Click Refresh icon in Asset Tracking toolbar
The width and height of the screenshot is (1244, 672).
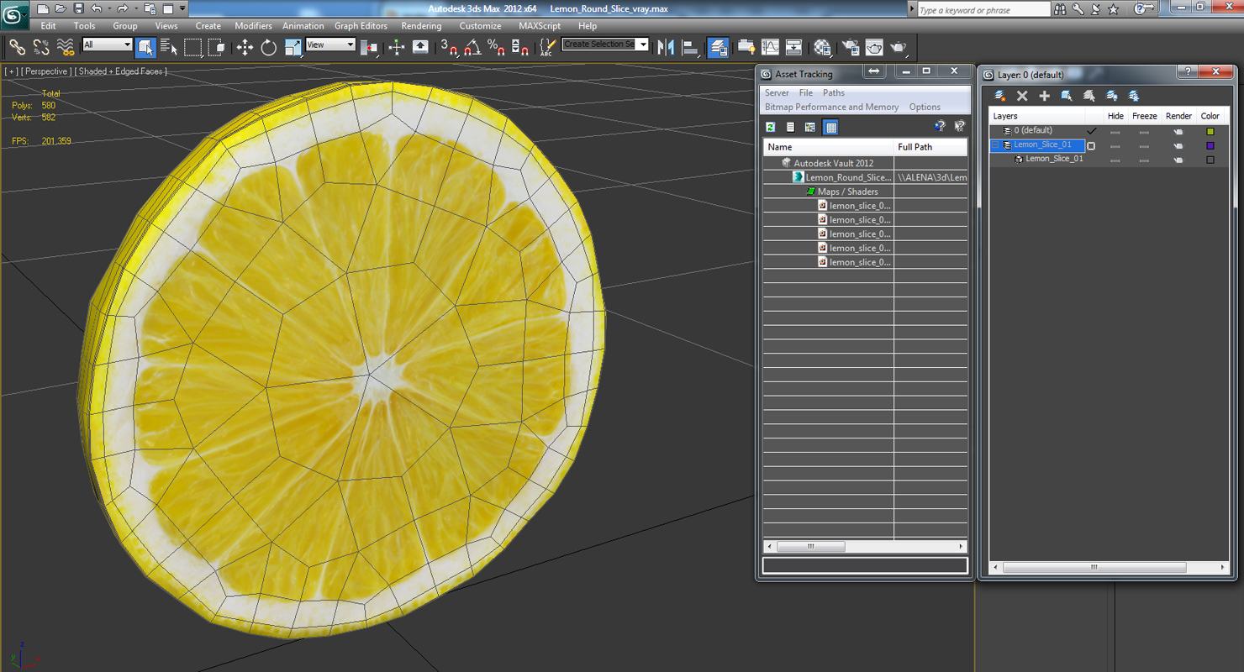770,127
